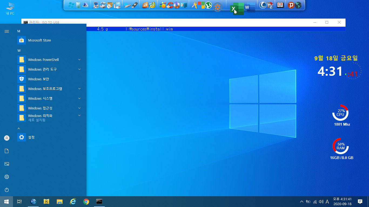
Task: Click the I:\sources\install.wim path text
Action: tap(149, 29)
